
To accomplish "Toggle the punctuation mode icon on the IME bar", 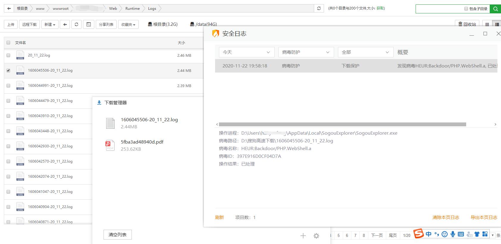I will (x=436, y=234).
